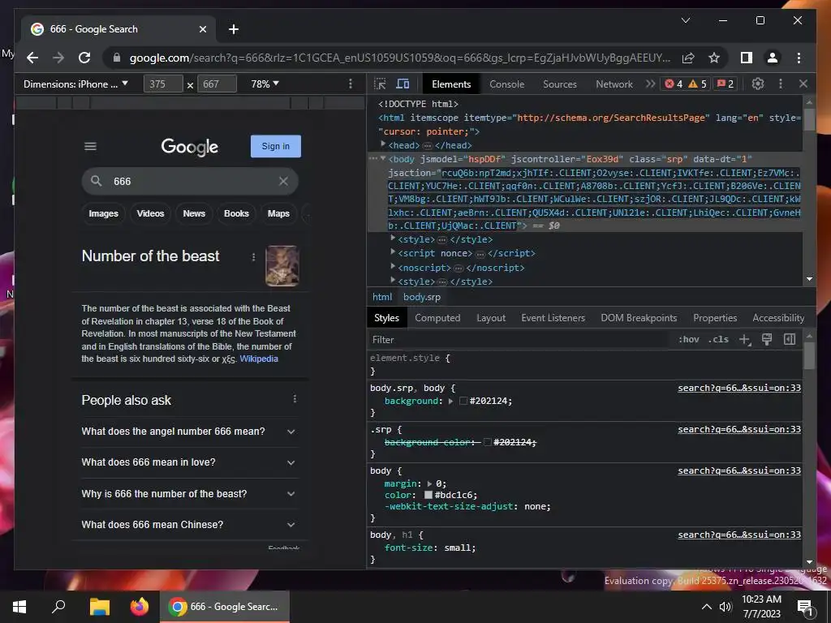This screenshot has height=623, width=831.
Task: Click the search magnifier icon in Google box
Action: [96, 181]
